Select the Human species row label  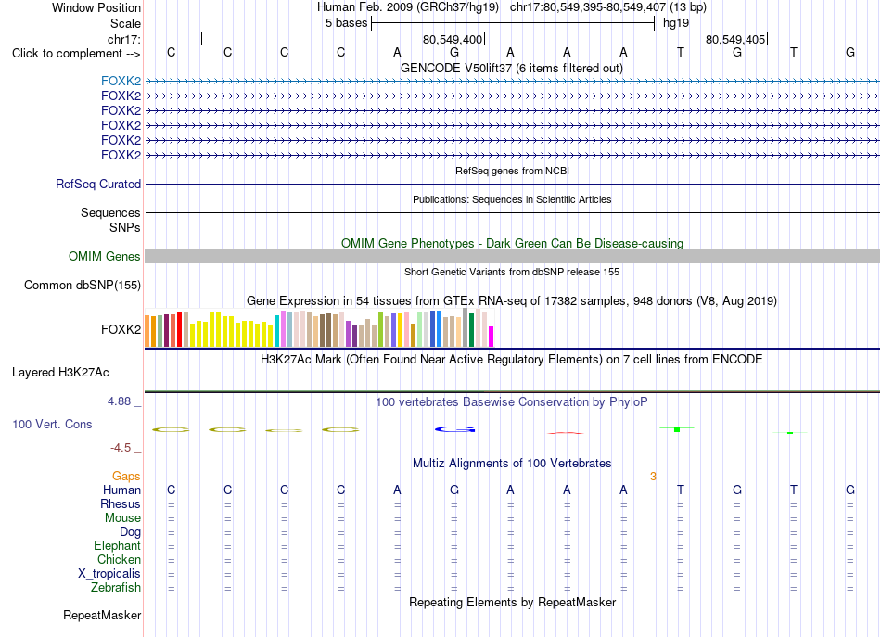click(x=121, y=490)
